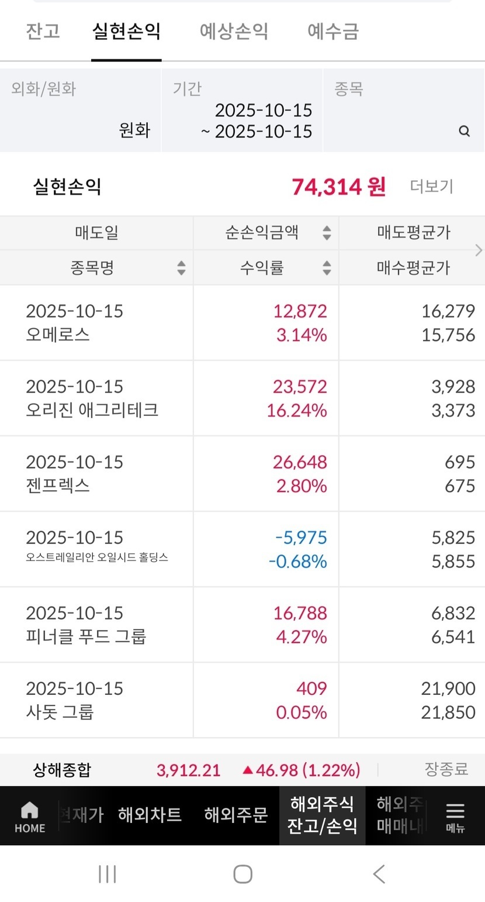Open 해외차트 in the bottom menu
The width and height of the screenshot is (485, 902).
[x=150, y=814]
